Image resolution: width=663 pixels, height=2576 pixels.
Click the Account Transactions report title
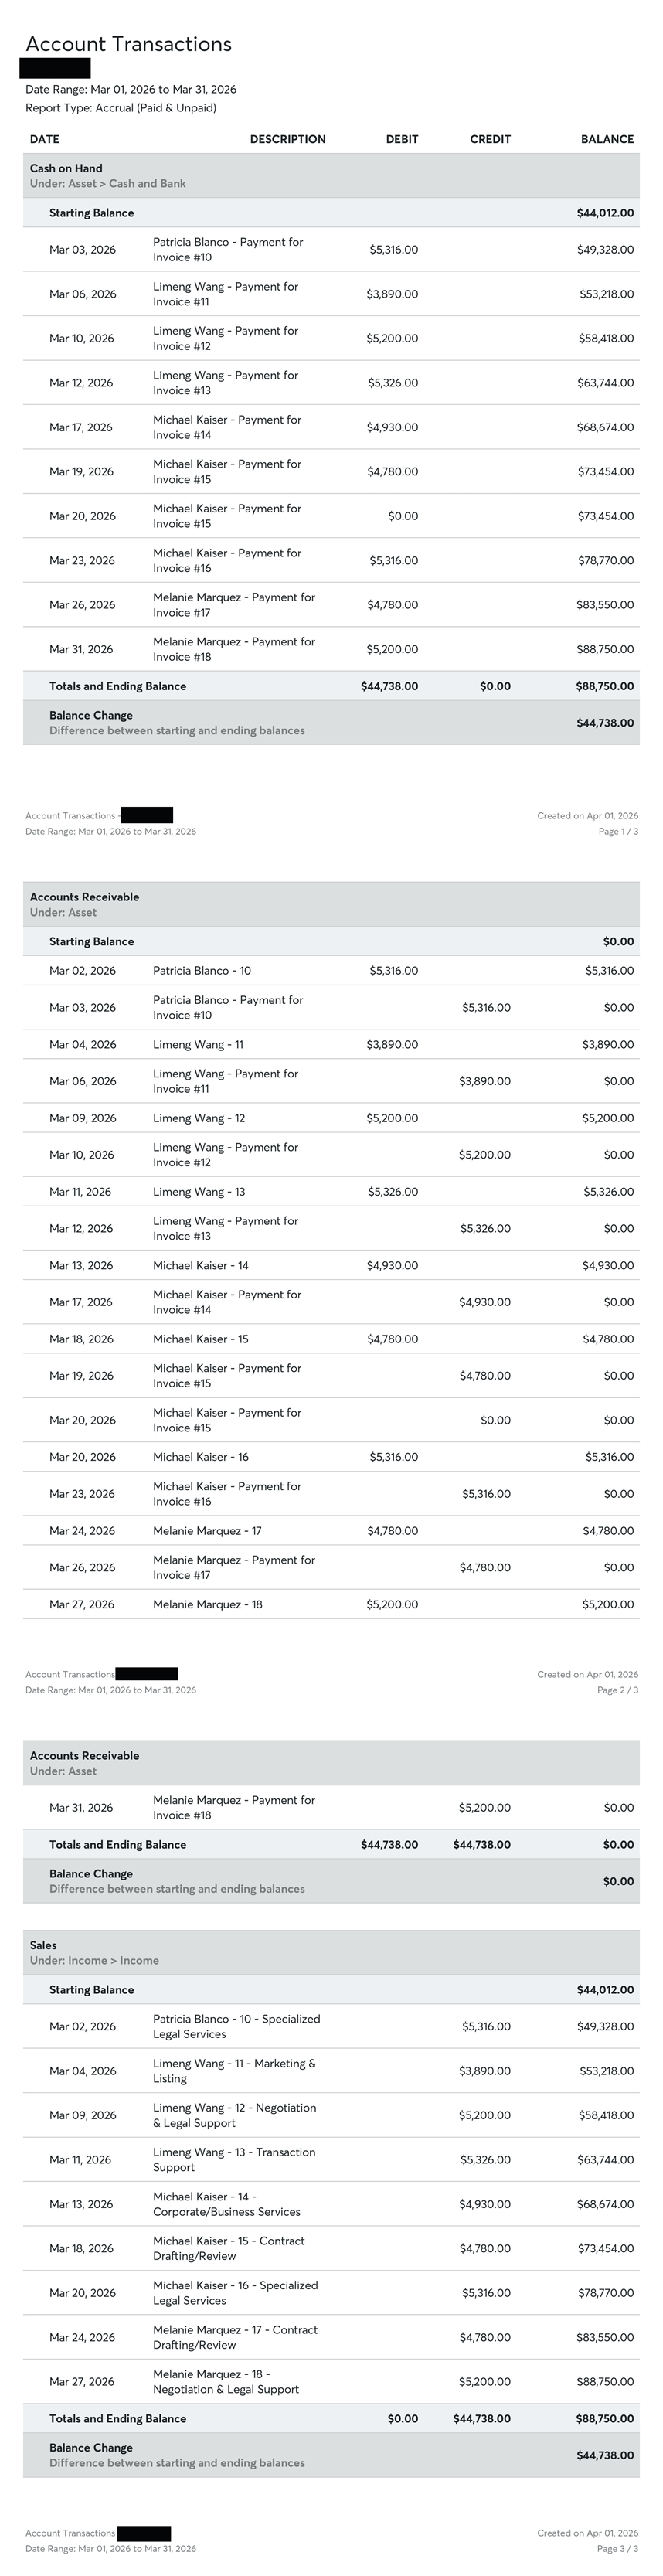128,44
